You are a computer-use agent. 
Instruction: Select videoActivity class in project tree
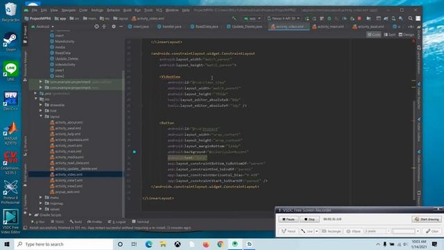tap(65, 65)
